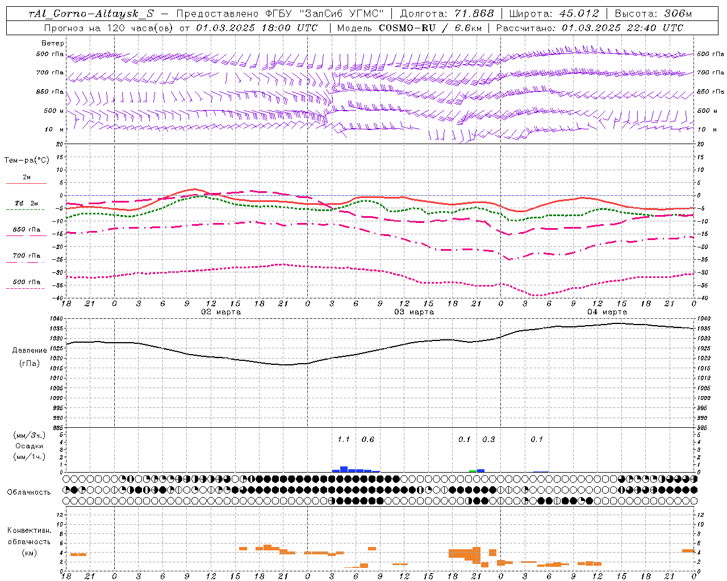Click the 2м solid red legend line
The width and height of the screenshot is (727, 581).
tap(26, 183)
